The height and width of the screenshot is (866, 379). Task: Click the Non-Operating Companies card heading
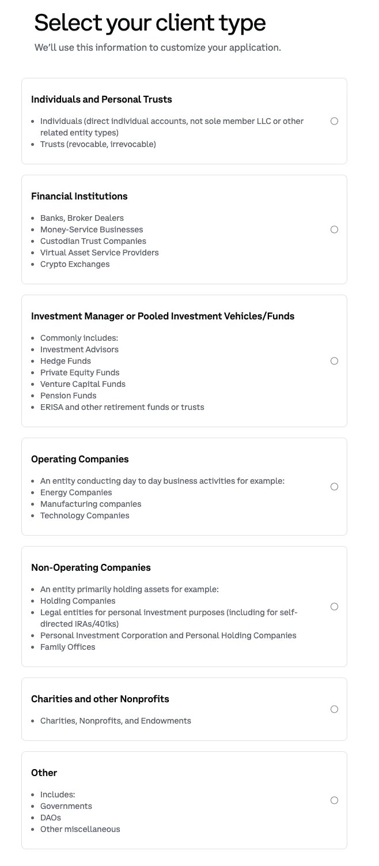91,567
